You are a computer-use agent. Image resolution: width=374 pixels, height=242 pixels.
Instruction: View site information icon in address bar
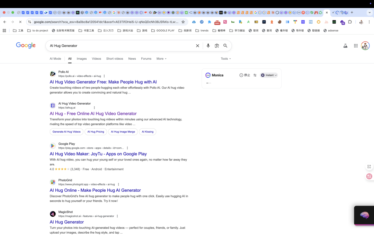(29, 22)
